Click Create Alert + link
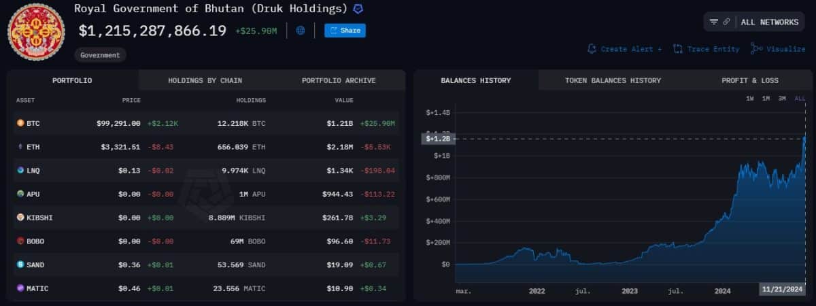This screenshot has height=306, width=816. point(631,49)
